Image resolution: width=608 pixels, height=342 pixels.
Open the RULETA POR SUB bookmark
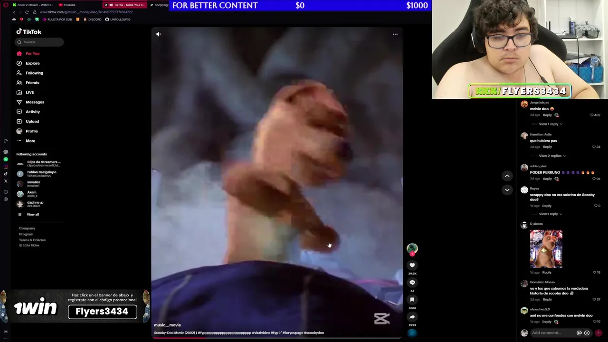(x=57, y=19)
